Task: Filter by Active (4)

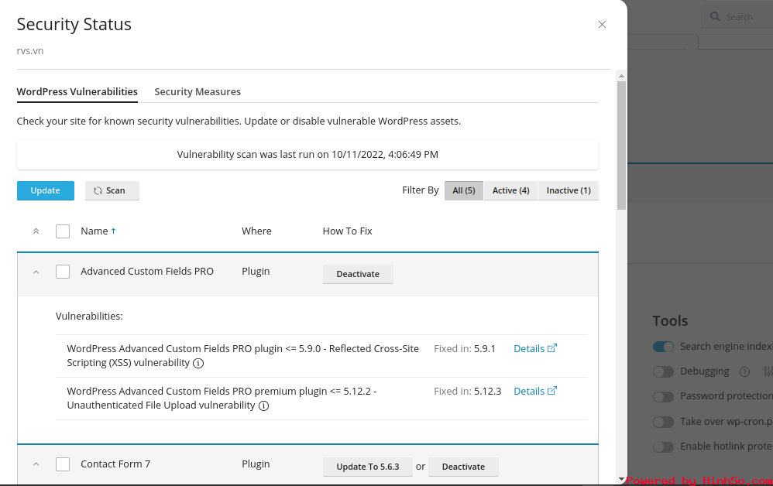Action: [x=510, y=190]
